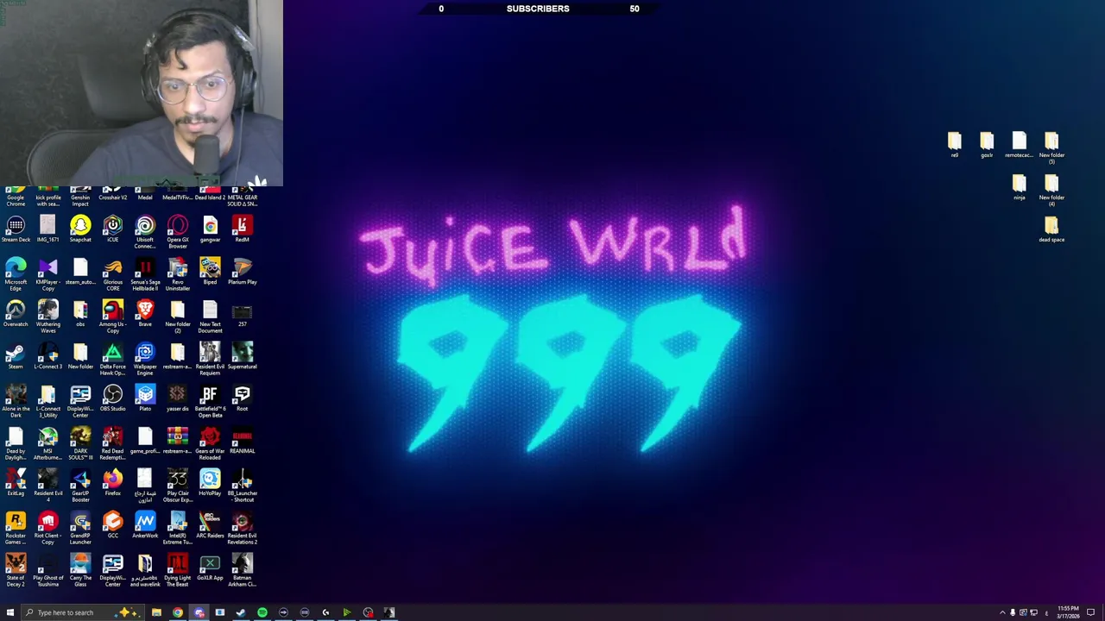Launch Steam desktop shortcut
The width and height of the screenshot is (1105, 621).
point(16,356)
